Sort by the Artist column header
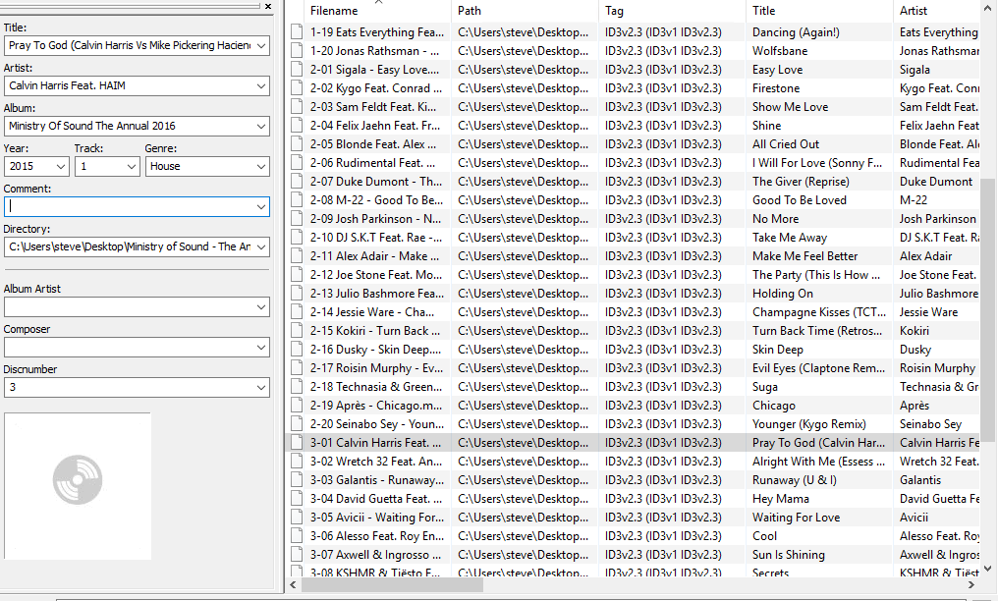998x601 pixels. [x=935, y=11]
